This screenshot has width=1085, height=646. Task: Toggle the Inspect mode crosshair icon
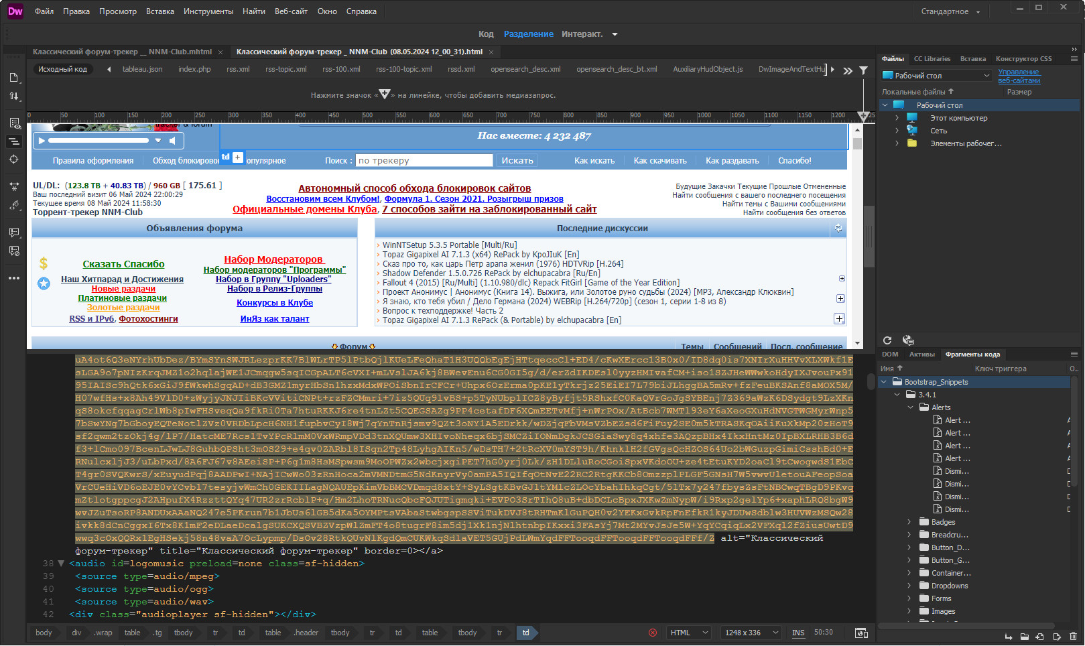click(14, 159)
